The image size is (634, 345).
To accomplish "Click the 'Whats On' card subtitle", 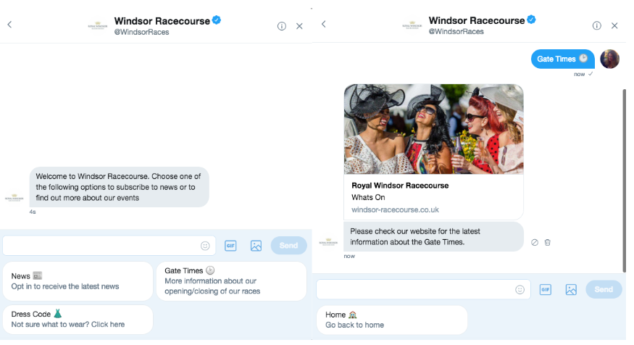I will click(x=368, y=198).
